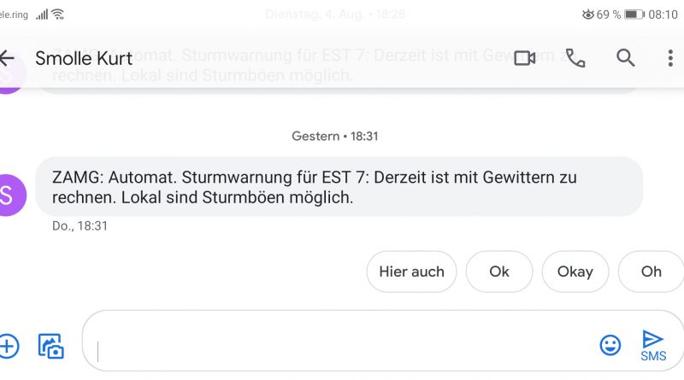The height and width of the screenshot is (380, 684).
Task: Pick the "Okay" suggested reply
Action: (575, 272)
